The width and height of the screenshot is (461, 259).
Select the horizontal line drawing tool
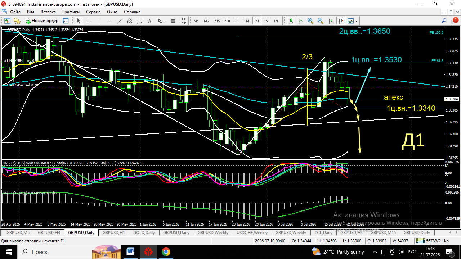point(109,21)
